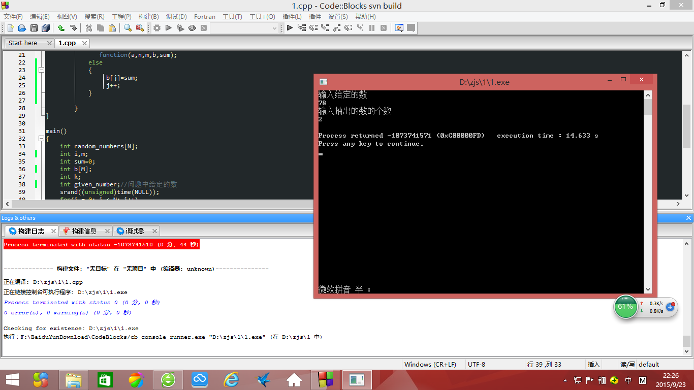Open the build target combo box
Screen dimensions: 694x390
tap(244, 28)
